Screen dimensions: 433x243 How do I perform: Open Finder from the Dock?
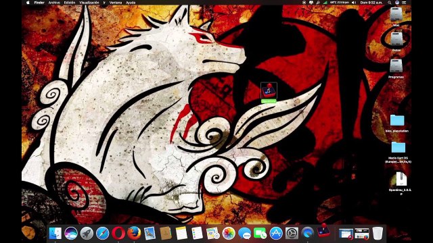(55, 234)
